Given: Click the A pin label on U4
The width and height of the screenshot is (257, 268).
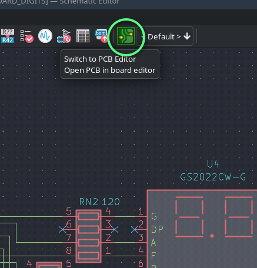Looking at the screenshot, I should pyautogui.click(x=153, y=243).
